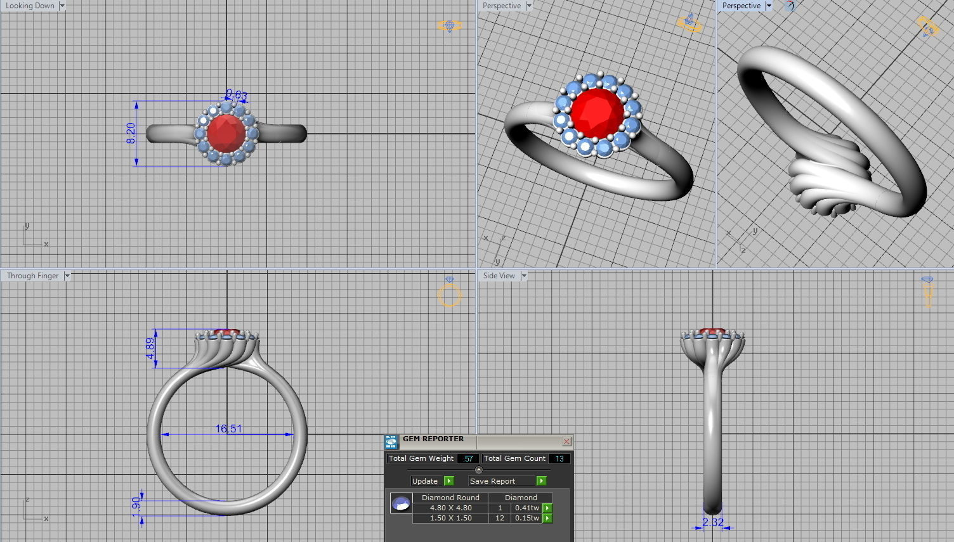The image size is (954, 542).
Task: Open the Looking Down viewport dropdown arrow
Action: click(62, 6)
